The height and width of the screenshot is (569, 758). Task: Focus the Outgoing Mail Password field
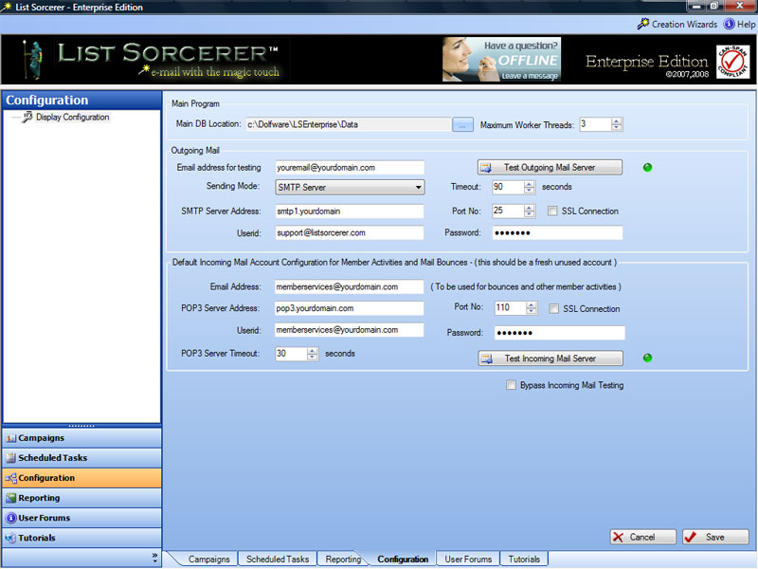pos(557,232)
